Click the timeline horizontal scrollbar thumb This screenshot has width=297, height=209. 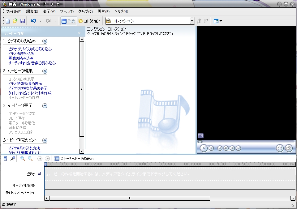[x=129, y=198]
